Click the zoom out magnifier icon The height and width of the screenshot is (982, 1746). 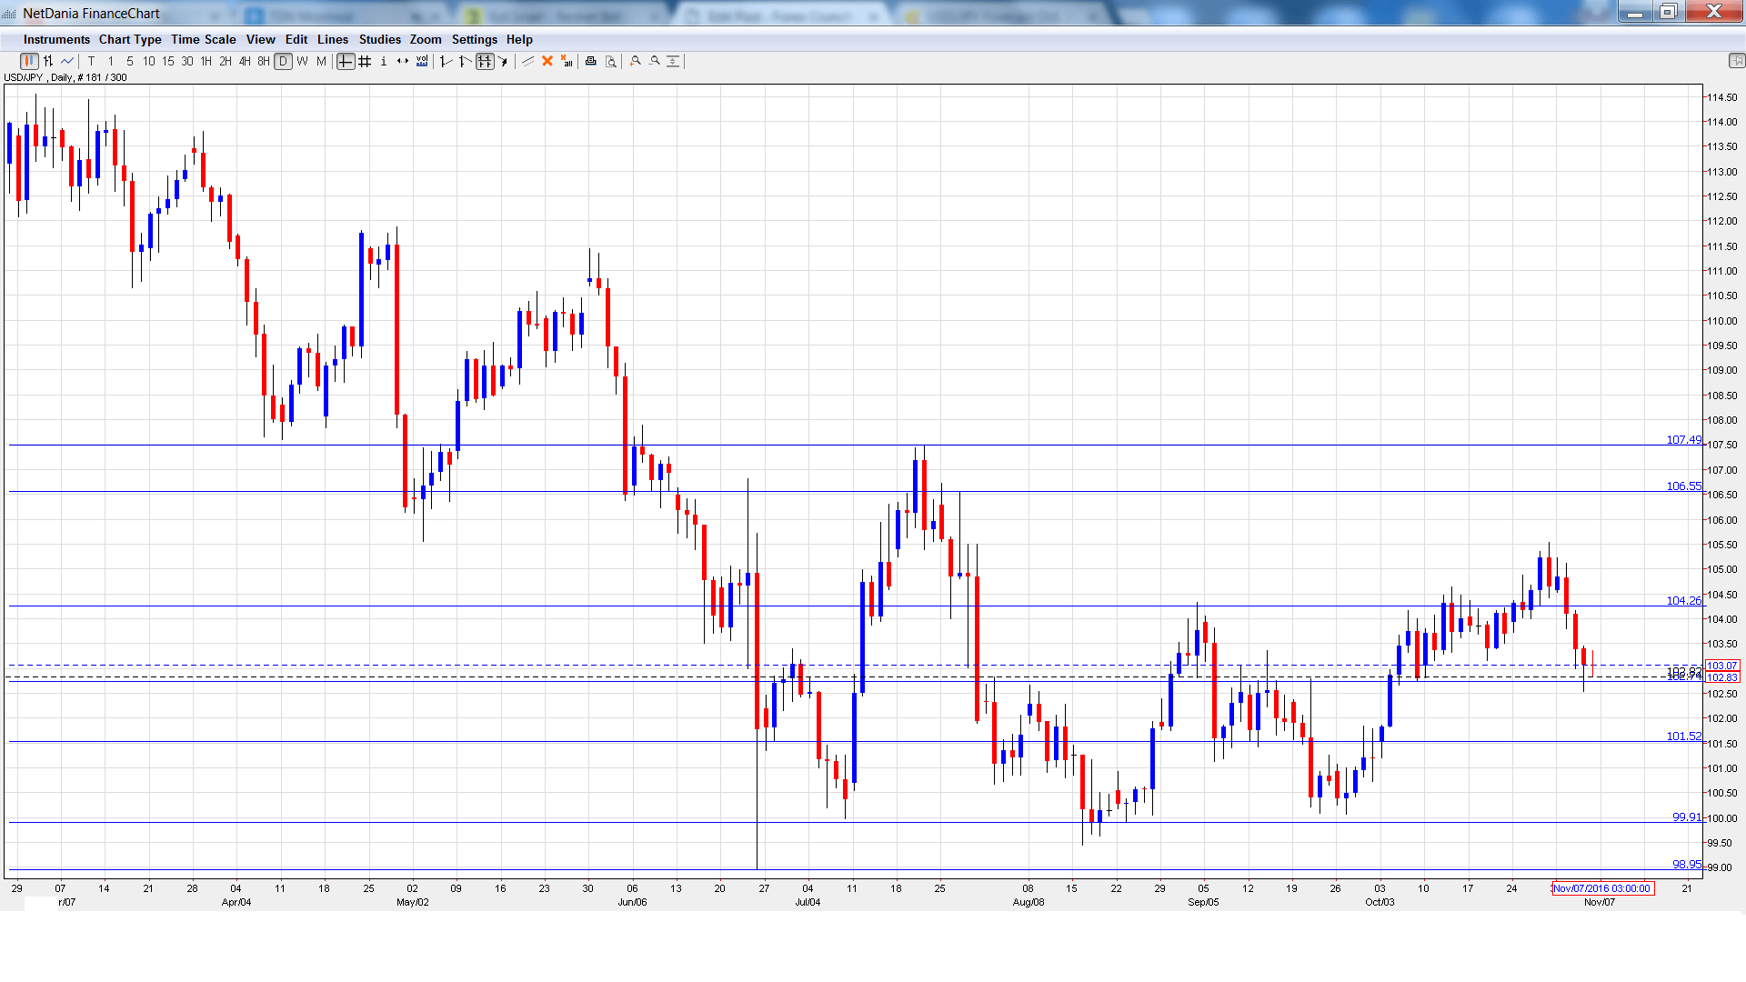pos(655,61)
